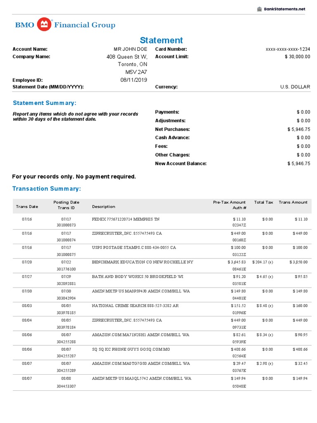This screenshot has width=317, height=423.
Task: Click the Benchmark Education Co transaction row
Action: 142,262
